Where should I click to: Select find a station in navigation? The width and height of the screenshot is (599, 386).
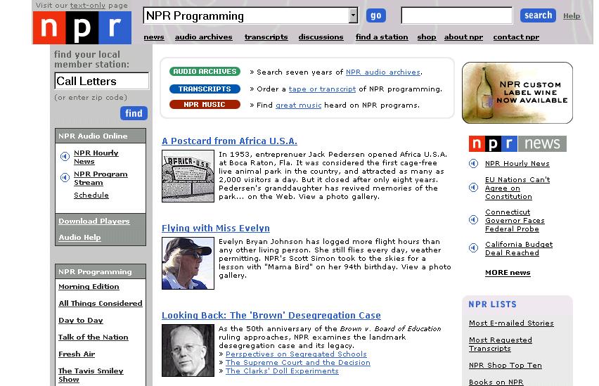pos(382,37)
